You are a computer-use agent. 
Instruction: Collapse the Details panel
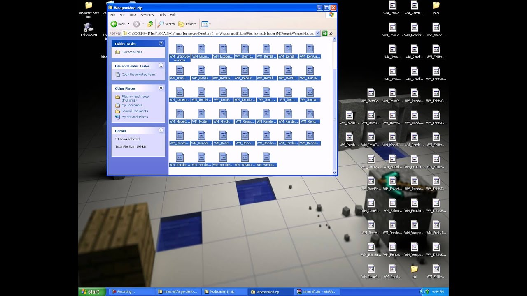point(161,130)
